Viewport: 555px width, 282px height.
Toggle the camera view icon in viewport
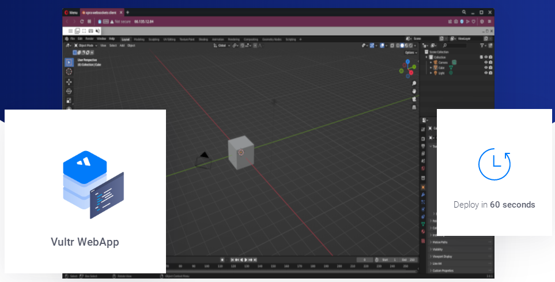(x=414, y=99)
